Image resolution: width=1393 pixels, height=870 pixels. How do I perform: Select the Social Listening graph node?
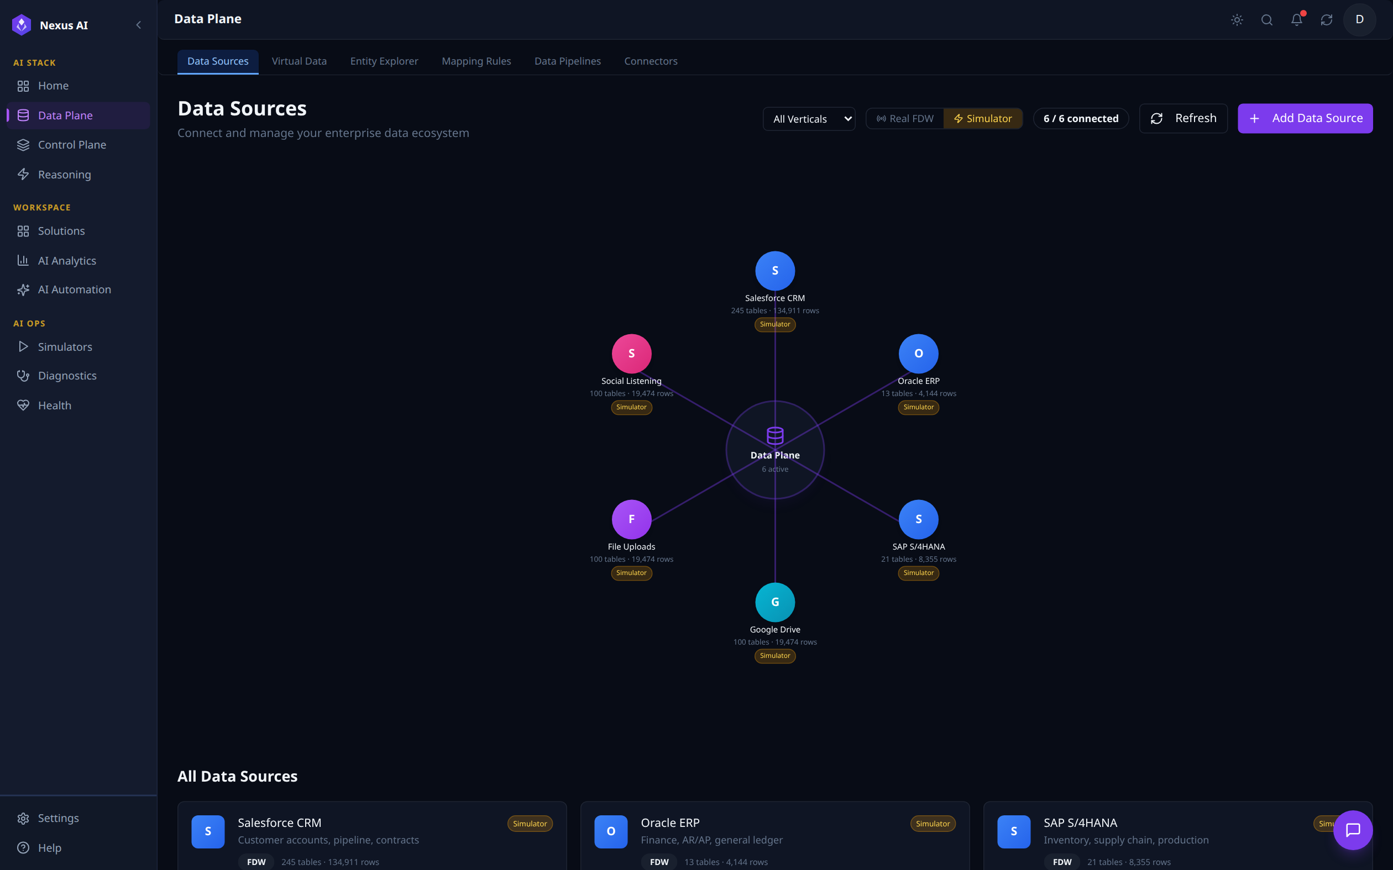(x=631, y=354)
